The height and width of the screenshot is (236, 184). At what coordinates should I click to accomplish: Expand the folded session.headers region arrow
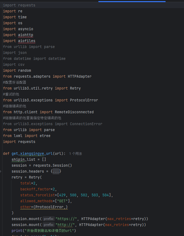click(1, 171)
